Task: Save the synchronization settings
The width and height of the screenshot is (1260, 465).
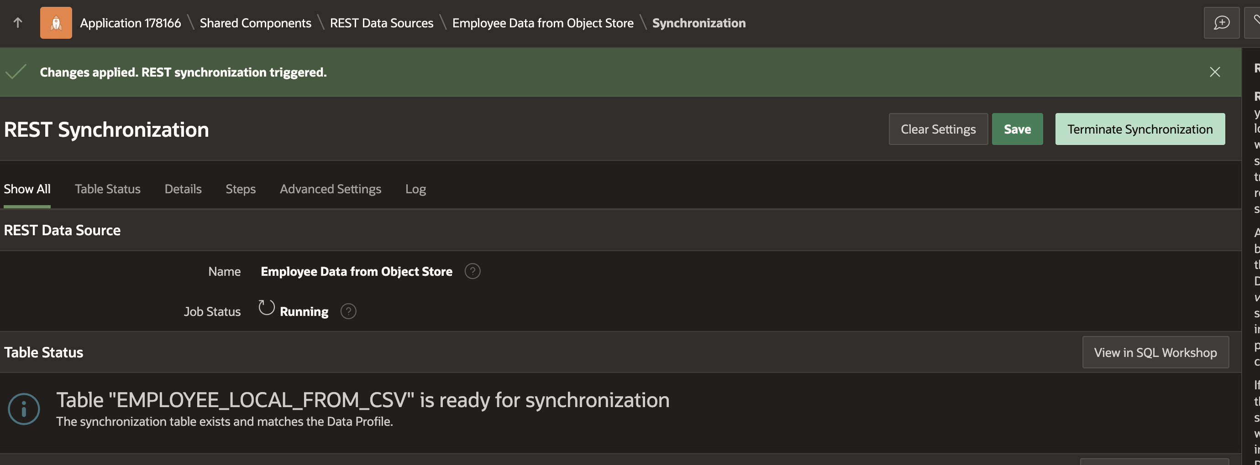Action: click(x=1017, y=129)
